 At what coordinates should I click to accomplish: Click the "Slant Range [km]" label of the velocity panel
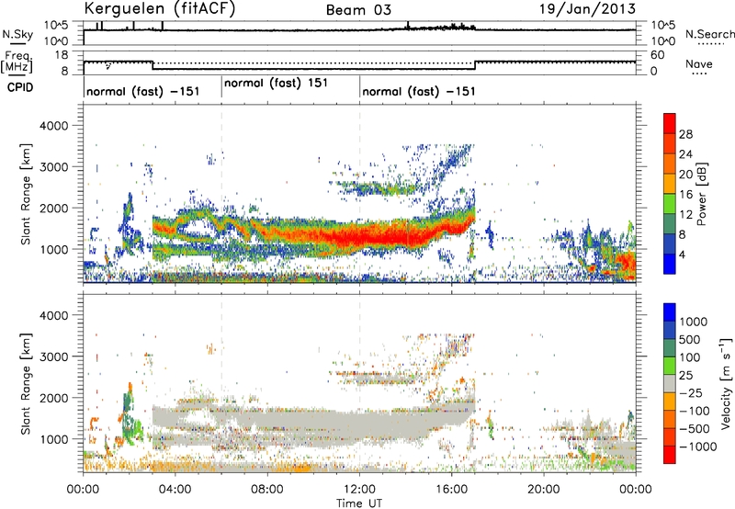(26, 383)
